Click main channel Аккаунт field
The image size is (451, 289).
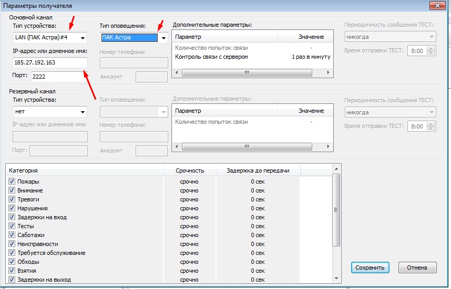pos(151,77)
